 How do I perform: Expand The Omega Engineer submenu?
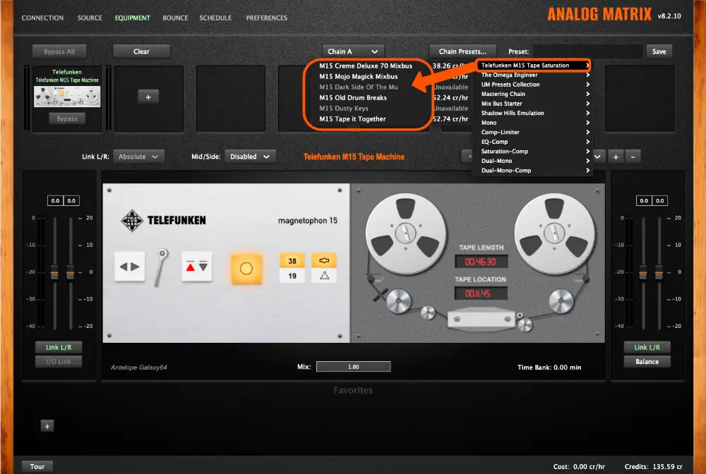(534, 75)
